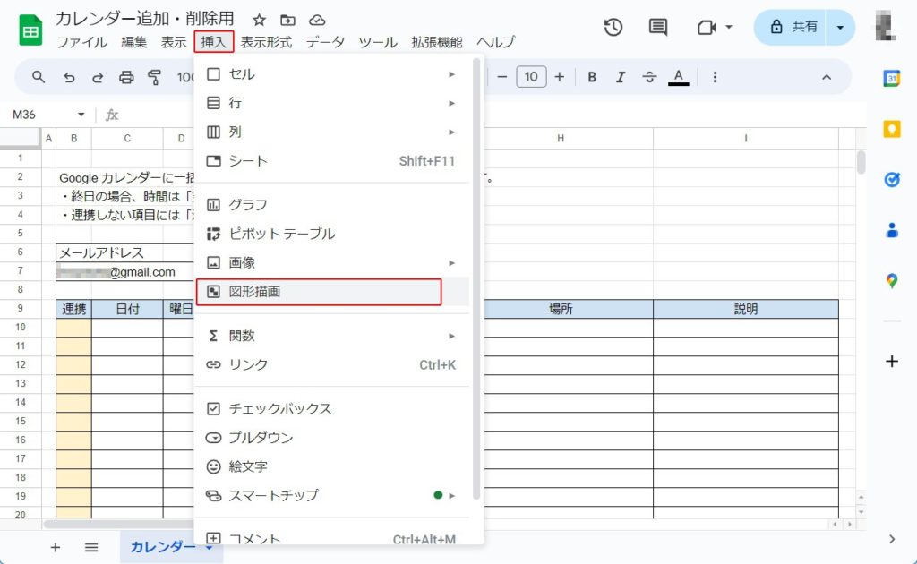The height and width of the screenshot is (564, 917).
Task: Collapse the toolbar with chevron
Action: tap(826, 77)
